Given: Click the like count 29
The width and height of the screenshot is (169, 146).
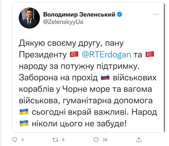Looking at the screenshot, I should pyautogui.click(x=105, y=140).
